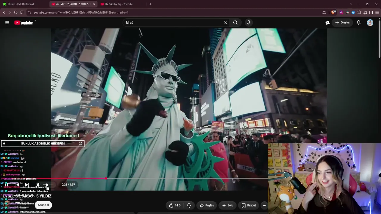This screenshot has height=214, width=381.
Task: Open media playback controls note icon
Action: (x=365, y=12)
